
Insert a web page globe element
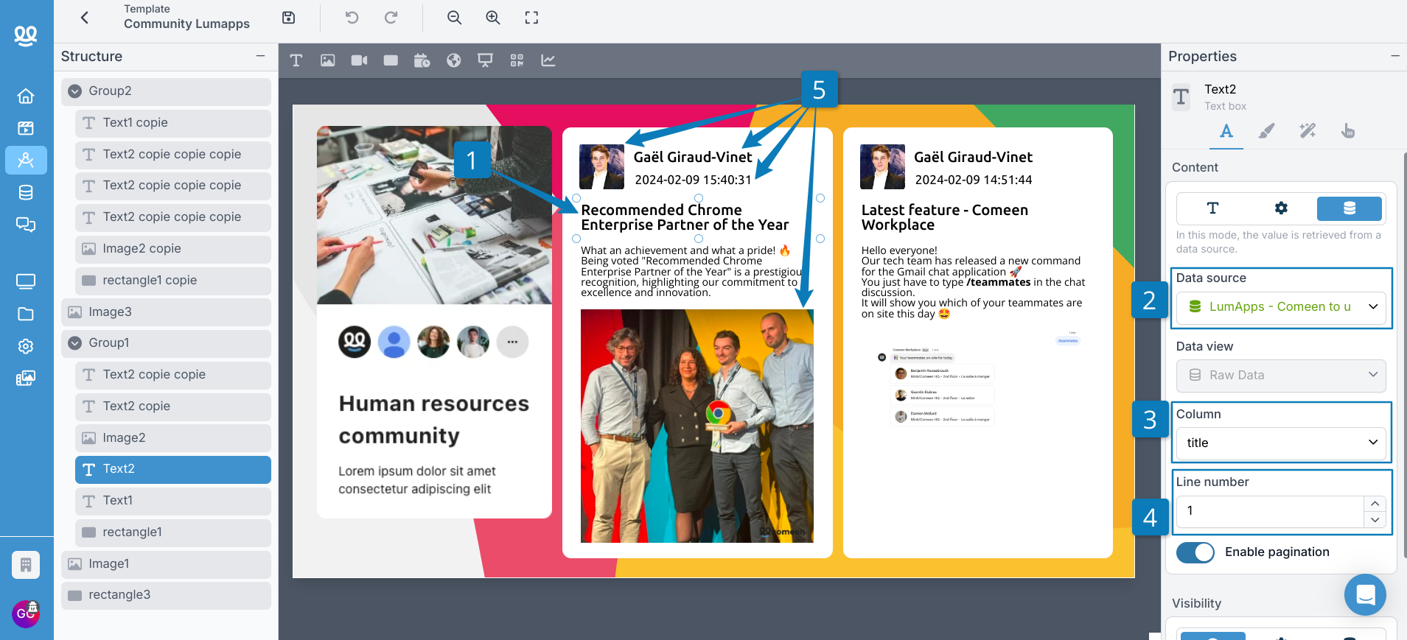pyautogui.click(x=454, y=60)
